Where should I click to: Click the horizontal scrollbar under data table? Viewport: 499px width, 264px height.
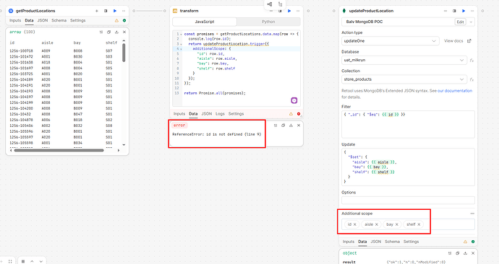point(59,151)
